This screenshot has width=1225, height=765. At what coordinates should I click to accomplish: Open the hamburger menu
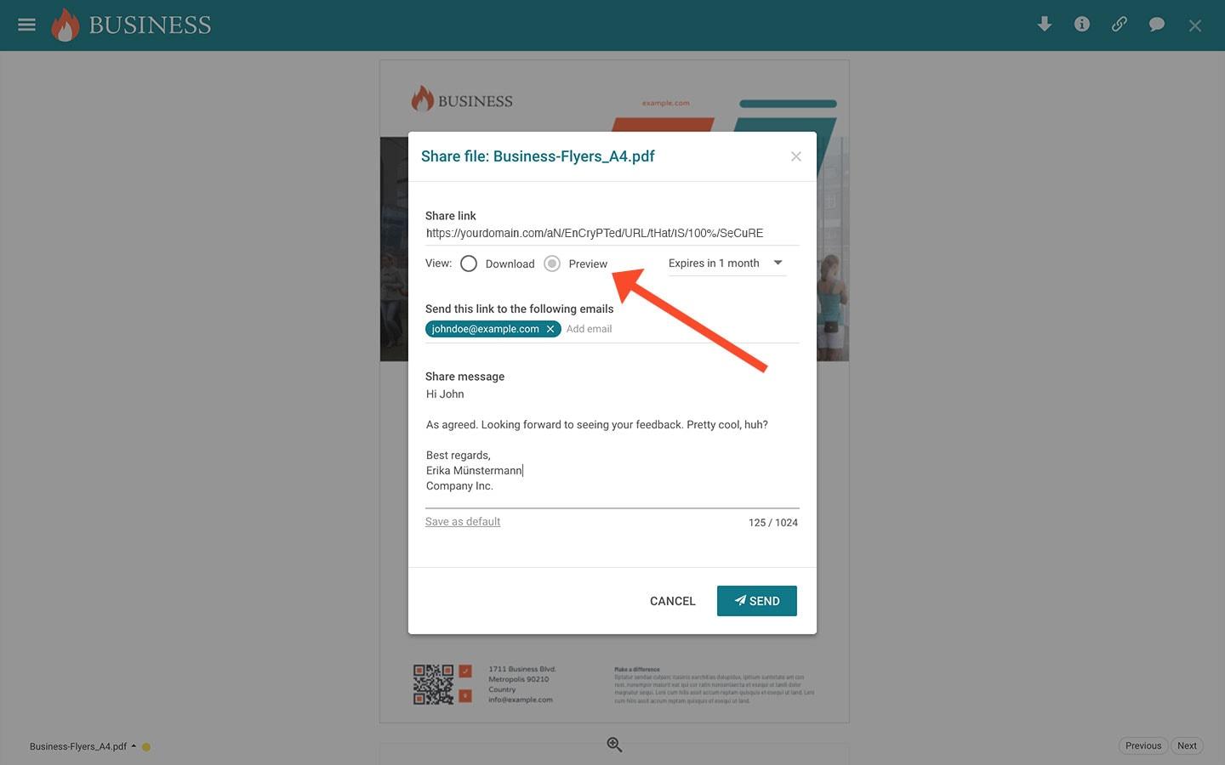(x=26, y=25)
